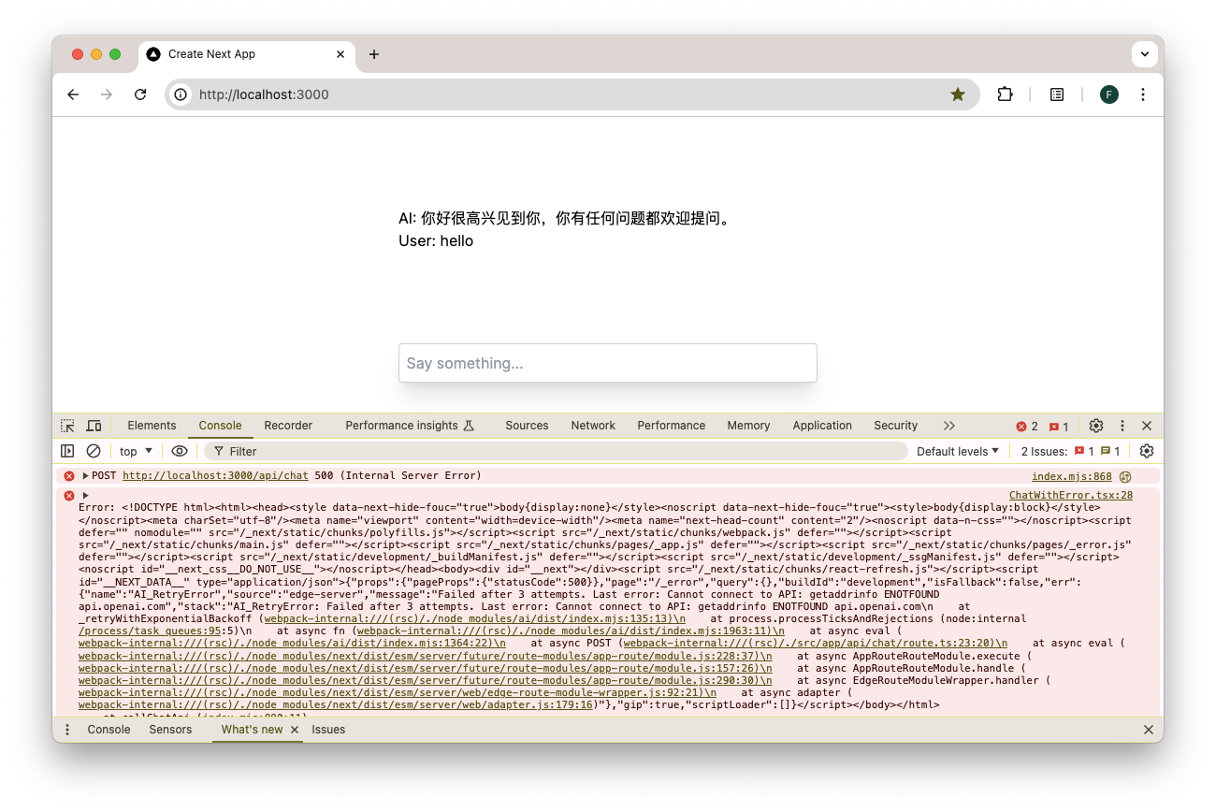Viewport: 1216px width, 812px height.
Task: Clear the console
Action: pyautogui.click(x=94, y=451)
